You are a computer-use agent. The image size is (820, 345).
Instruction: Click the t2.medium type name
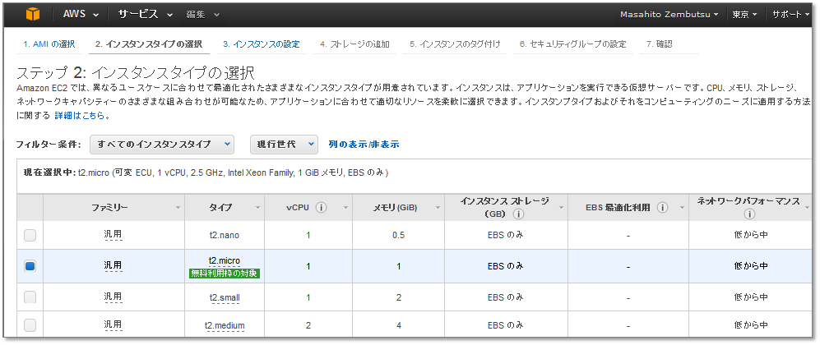(225, 326)
